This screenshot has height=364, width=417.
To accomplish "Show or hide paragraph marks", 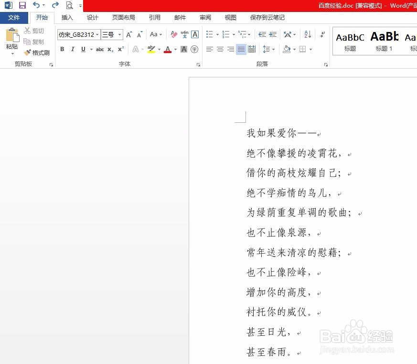I will [322, 34].
